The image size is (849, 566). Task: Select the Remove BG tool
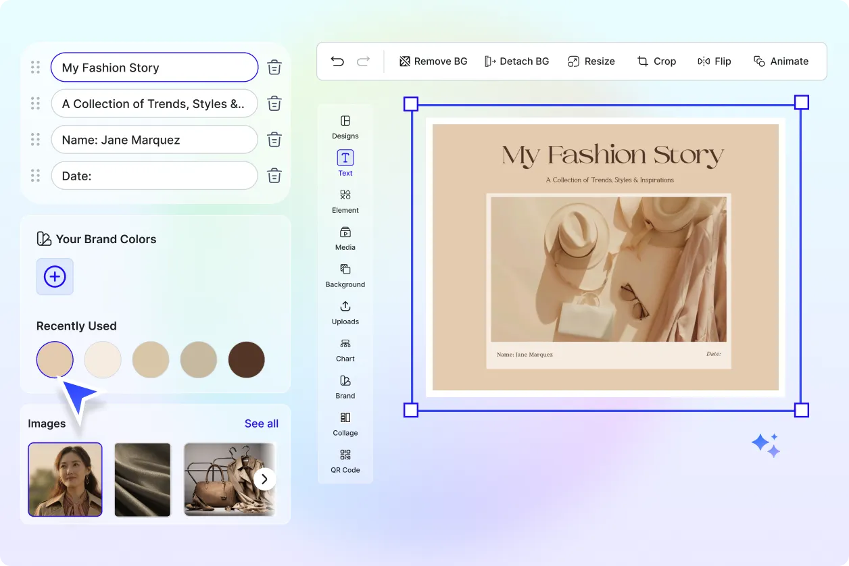click(x=433, y=61)
